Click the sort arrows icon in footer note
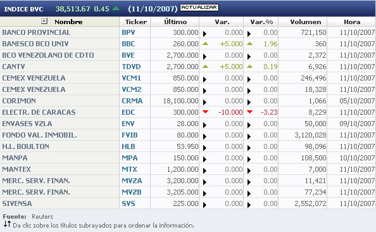Screen dimensions: 376x232 (7, 224)
